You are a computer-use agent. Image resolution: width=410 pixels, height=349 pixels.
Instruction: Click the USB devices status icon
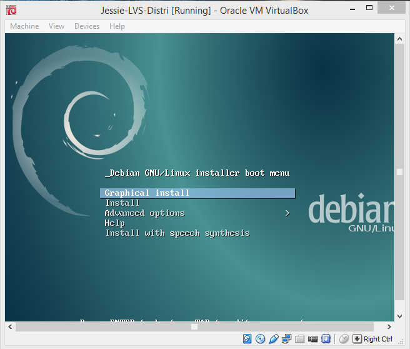(274, 339)
